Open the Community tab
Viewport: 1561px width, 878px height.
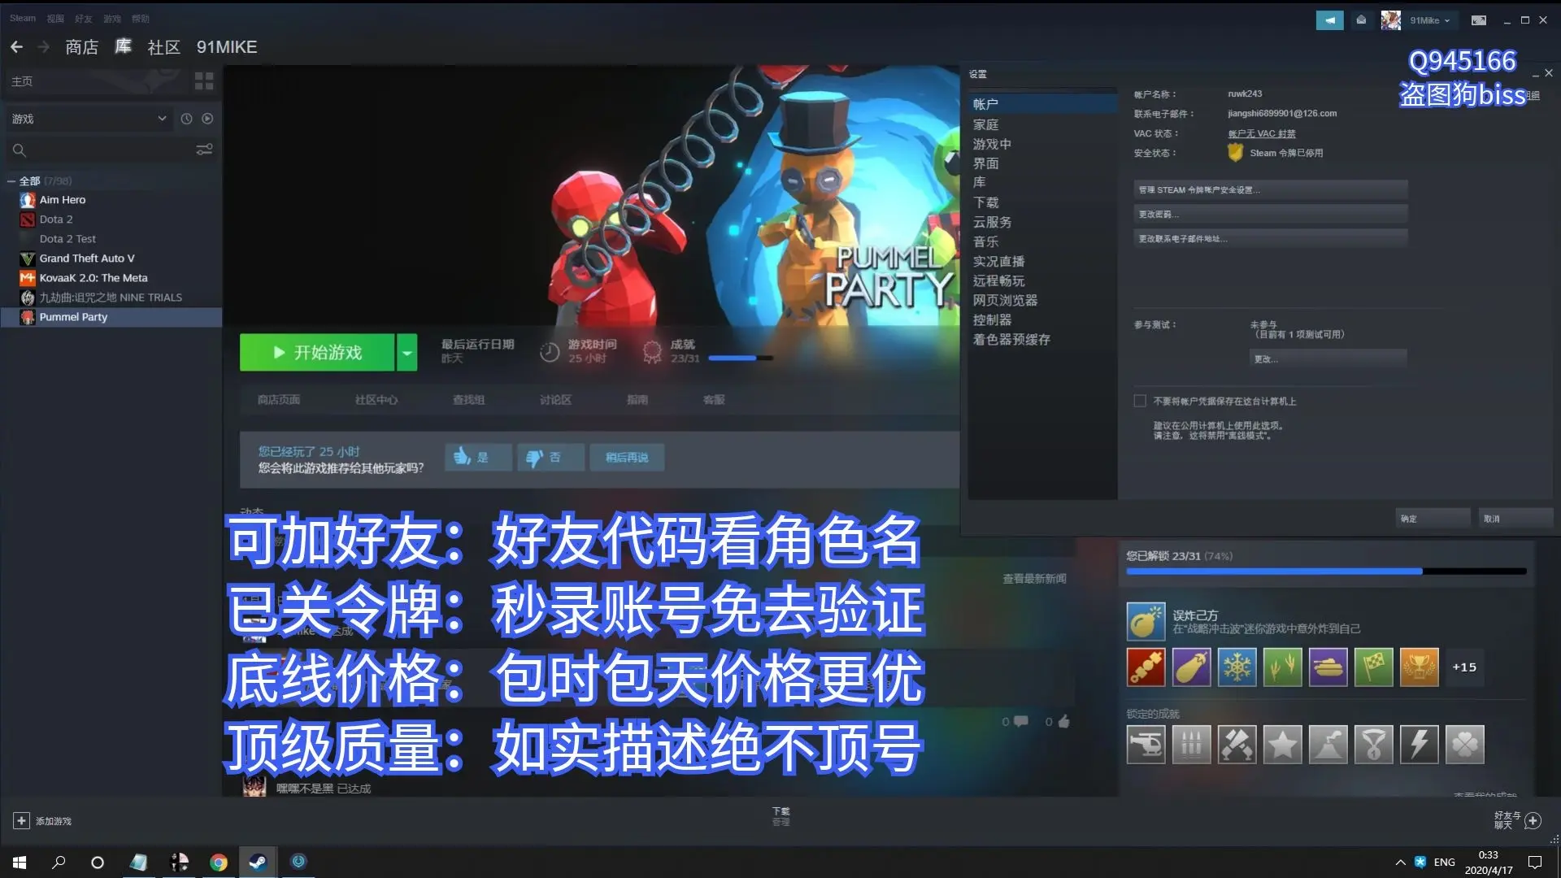[x=163, y=47]
